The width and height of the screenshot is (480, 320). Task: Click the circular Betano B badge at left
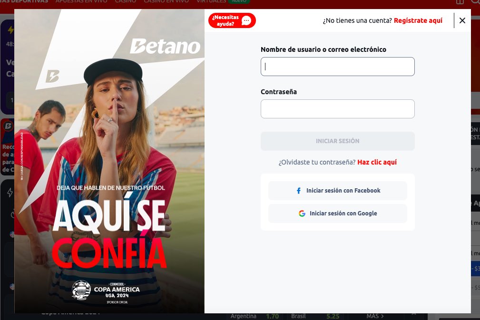pyautogui.click(x=8, y=126)
